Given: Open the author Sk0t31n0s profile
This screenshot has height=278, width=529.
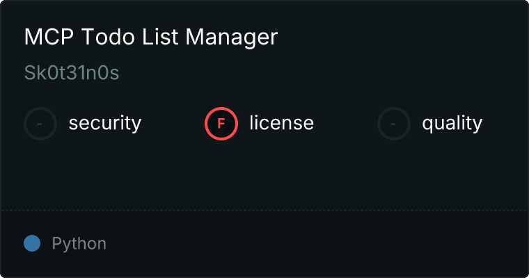Looking at the screenshot, I should (72, 74).
